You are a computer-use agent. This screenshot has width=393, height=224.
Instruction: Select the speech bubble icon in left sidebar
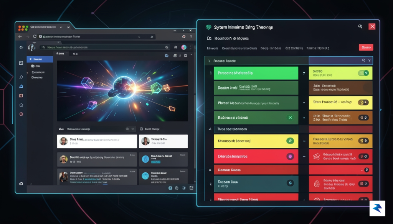coord(21,77)
